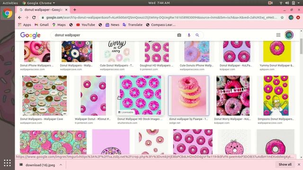Viewport: 303px width, 170px height.
Task: Click the red extension icon in toolbar
Action: (298, 17)
